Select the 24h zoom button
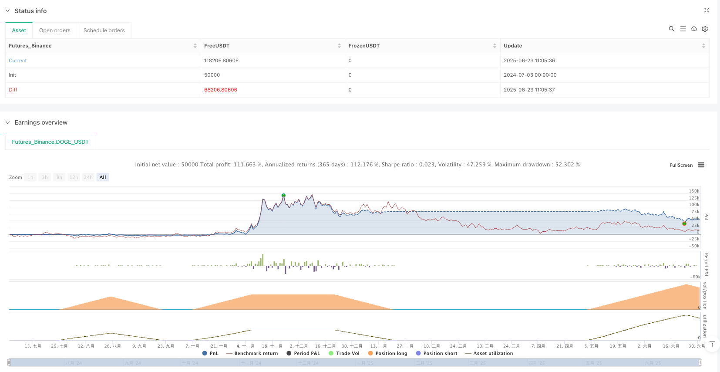Viewport: 720px width, 372px height. (x=88, y=177)
